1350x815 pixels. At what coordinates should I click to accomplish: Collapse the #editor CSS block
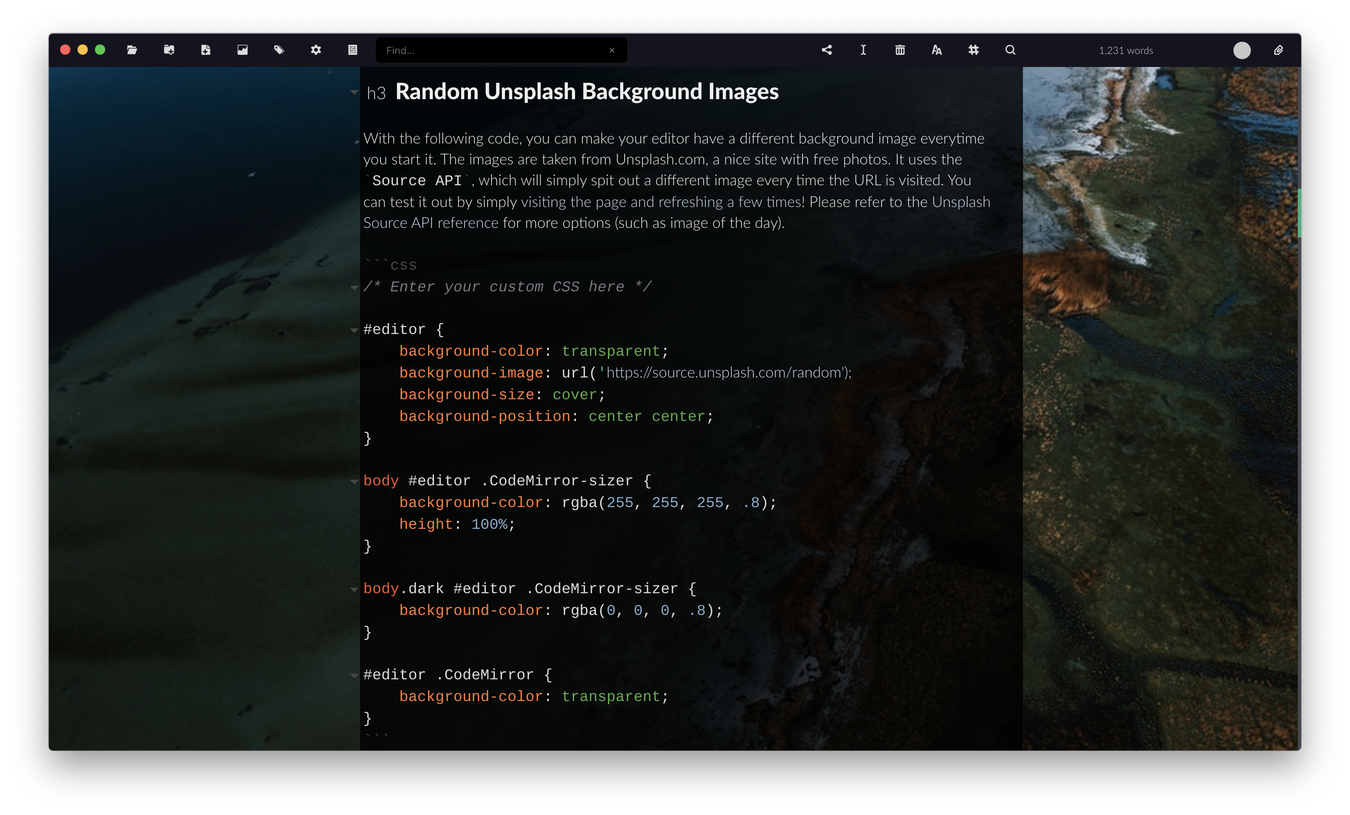pos(354,329)
